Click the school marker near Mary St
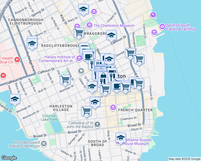201x161 pixels. (x=83, y=10)
